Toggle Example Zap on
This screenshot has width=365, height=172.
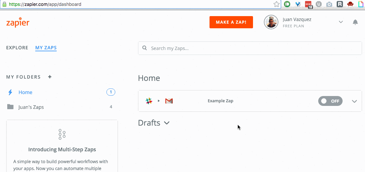click(330, 101)
